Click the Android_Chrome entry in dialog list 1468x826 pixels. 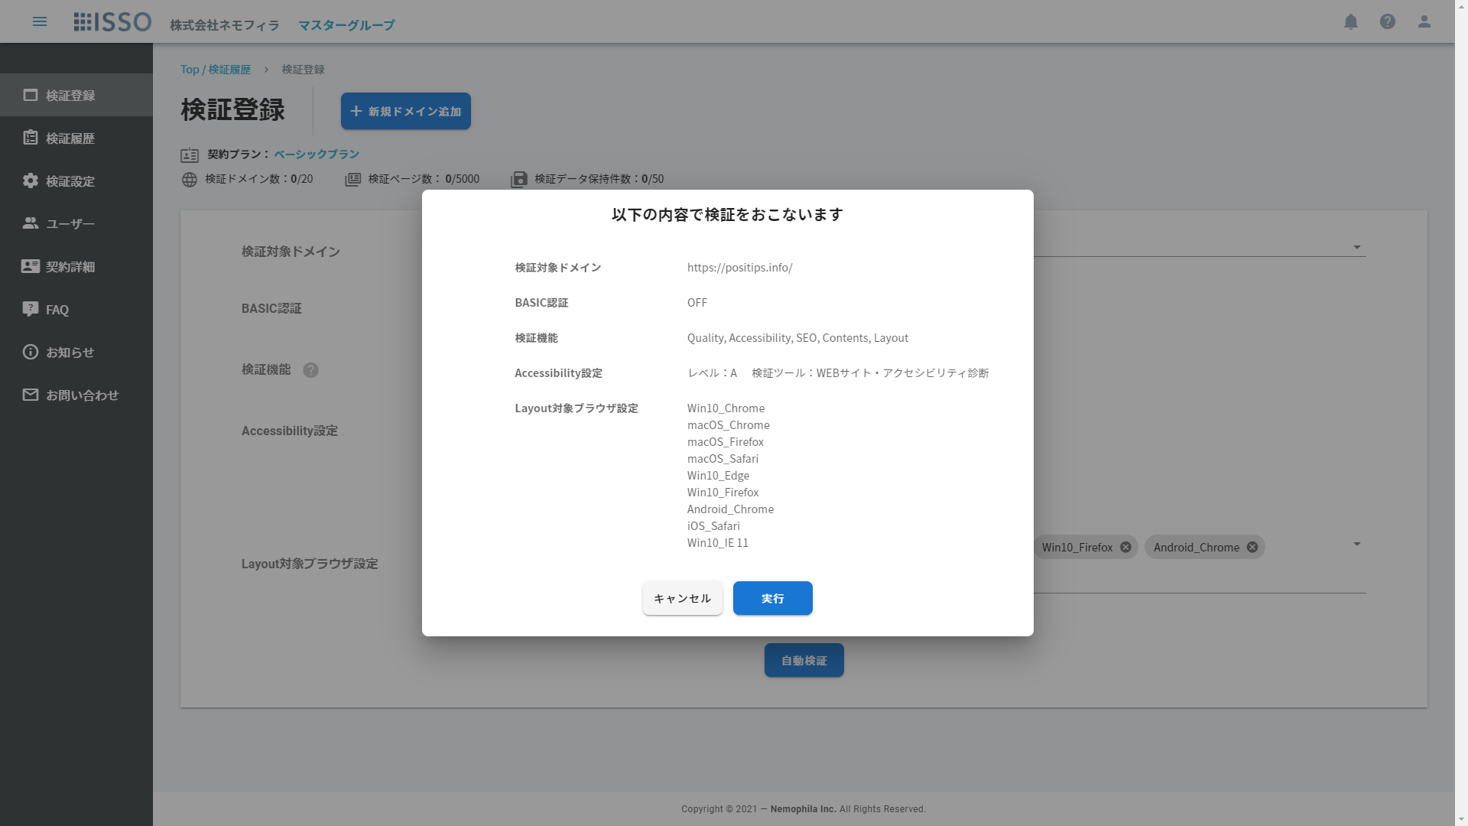point(730,509)
